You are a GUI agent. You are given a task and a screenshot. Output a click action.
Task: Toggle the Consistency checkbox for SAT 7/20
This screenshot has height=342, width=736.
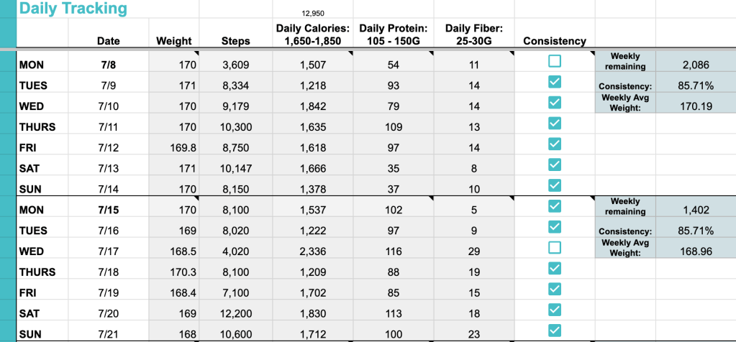click(x=555, y=310)
